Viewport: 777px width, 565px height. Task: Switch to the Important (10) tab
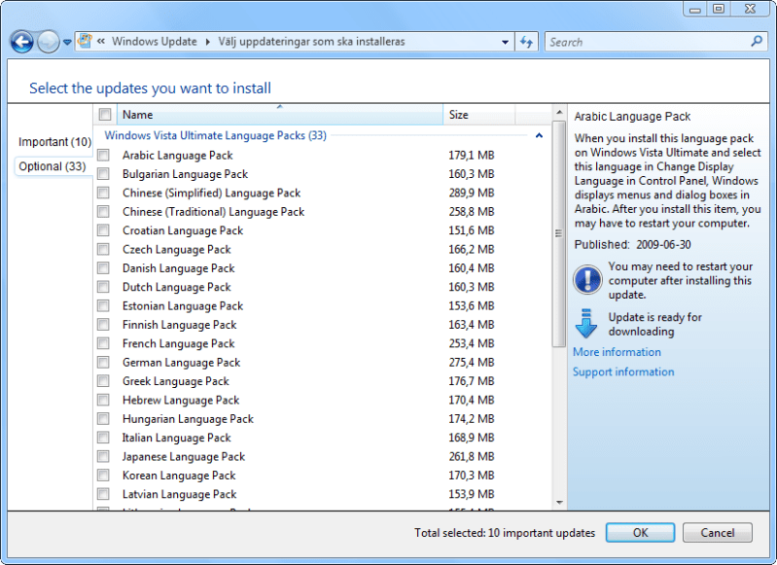54,142
